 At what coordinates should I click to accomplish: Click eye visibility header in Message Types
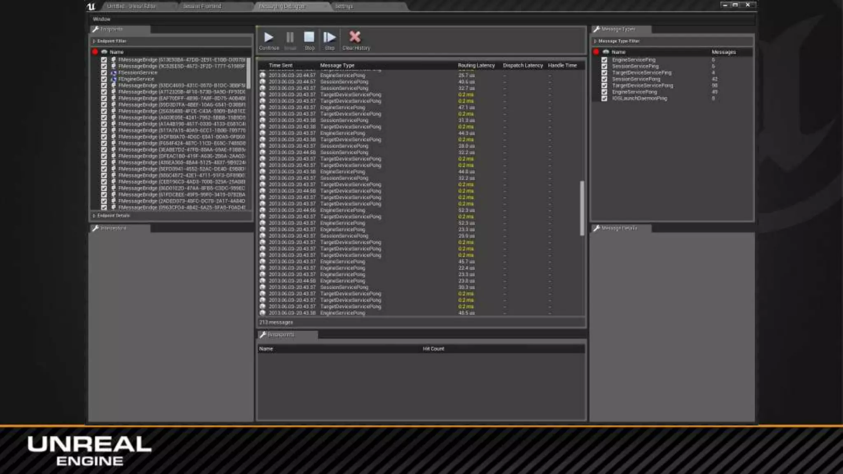click(605, 52)
